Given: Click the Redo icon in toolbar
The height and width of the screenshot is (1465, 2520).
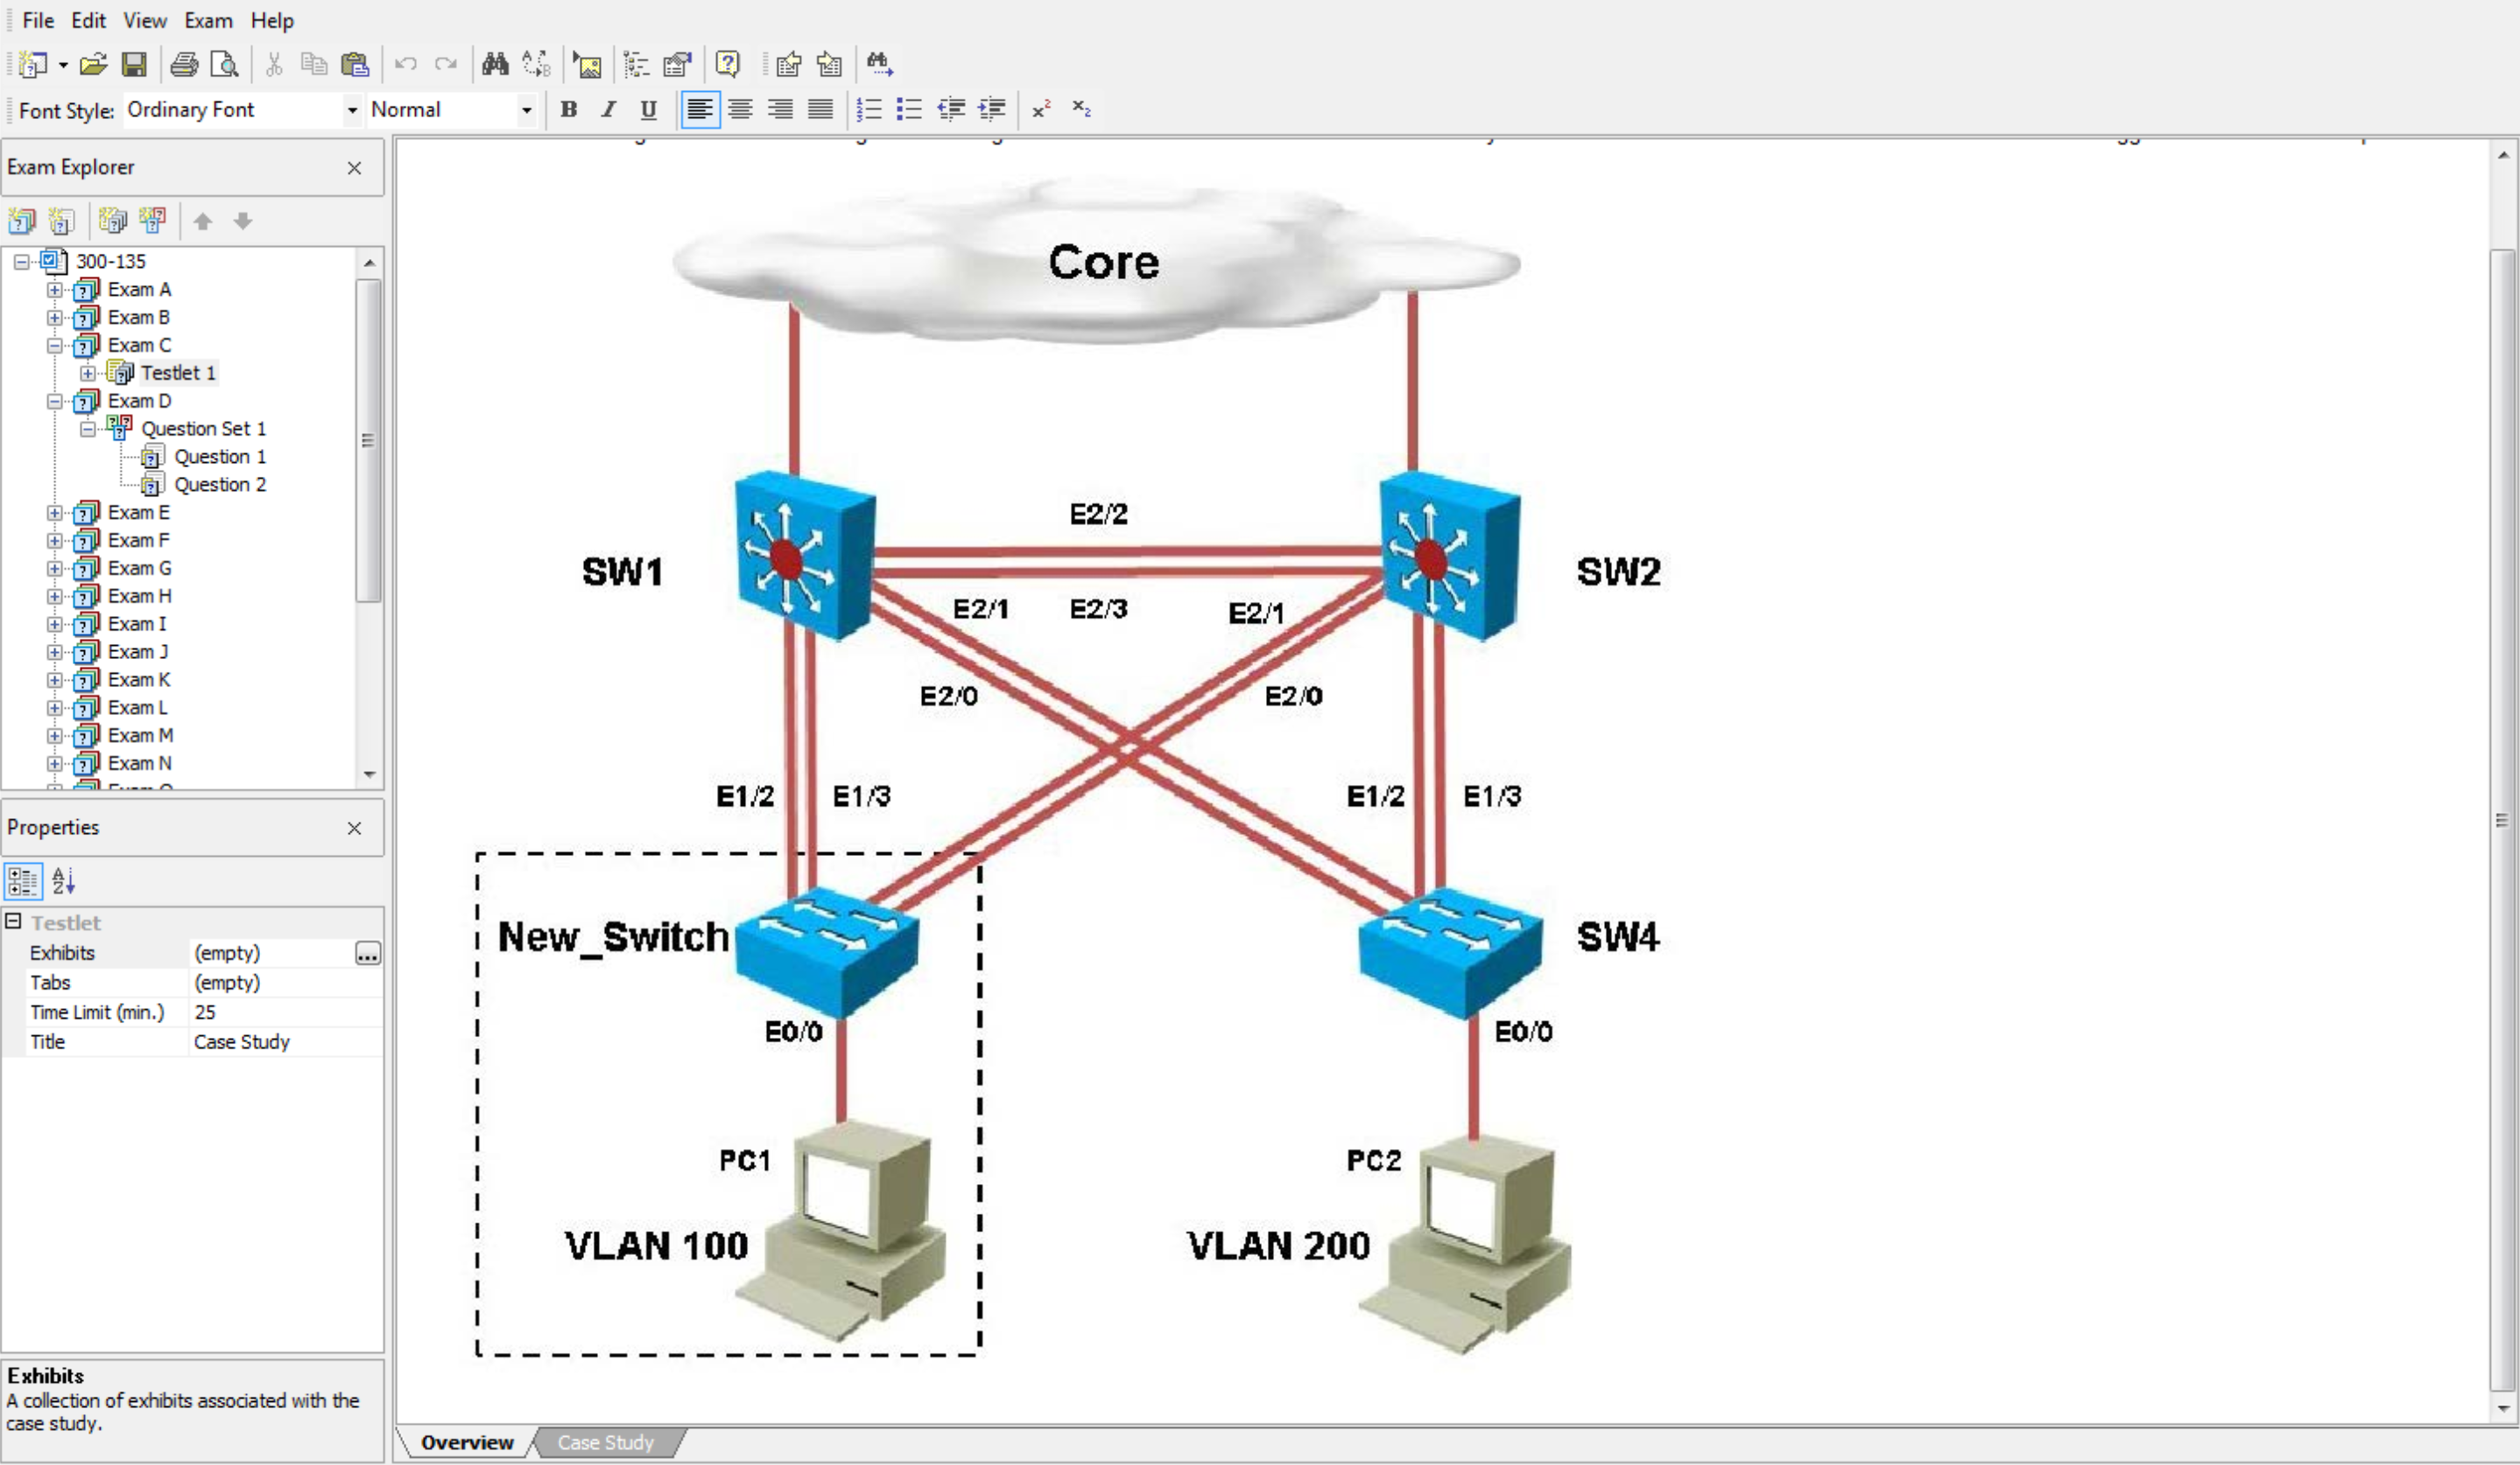Looking at the screenshot, I should (443, 63).
